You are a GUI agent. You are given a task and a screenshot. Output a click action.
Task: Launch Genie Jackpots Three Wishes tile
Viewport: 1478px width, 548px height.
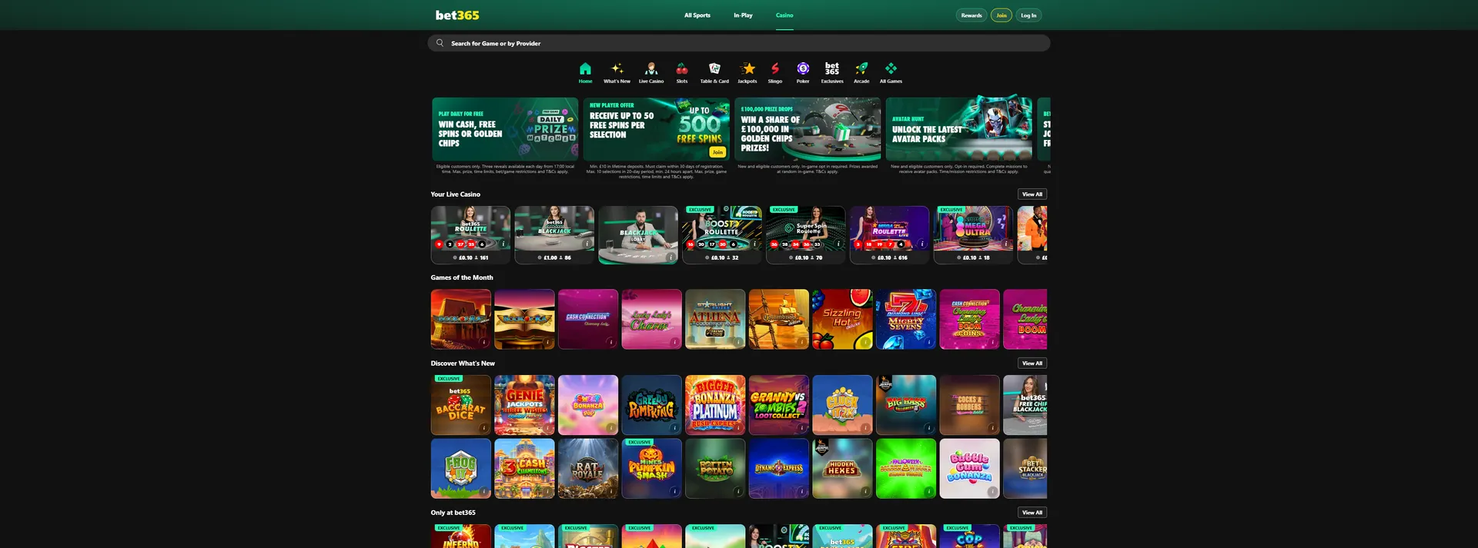click(x=524, y=405)
